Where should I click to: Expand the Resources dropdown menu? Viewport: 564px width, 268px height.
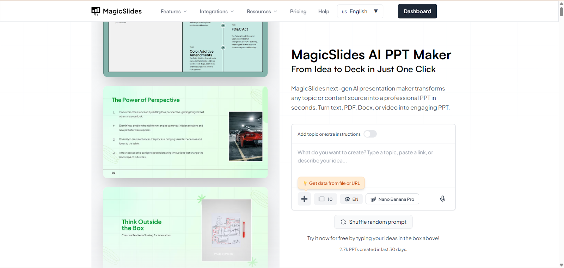coord(262,11)
